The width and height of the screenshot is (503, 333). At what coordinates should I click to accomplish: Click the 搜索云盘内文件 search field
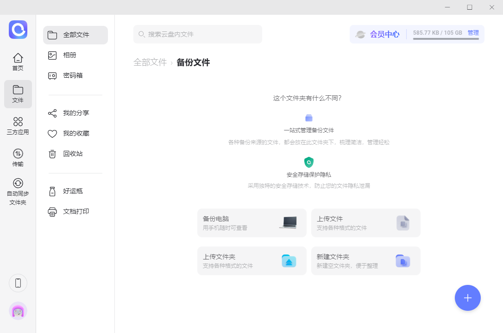coord(198,34)
